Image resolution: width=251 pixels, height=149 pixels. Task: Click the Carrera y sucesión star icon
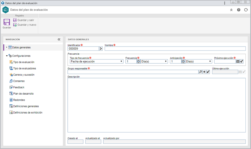[x=11, y=75]
